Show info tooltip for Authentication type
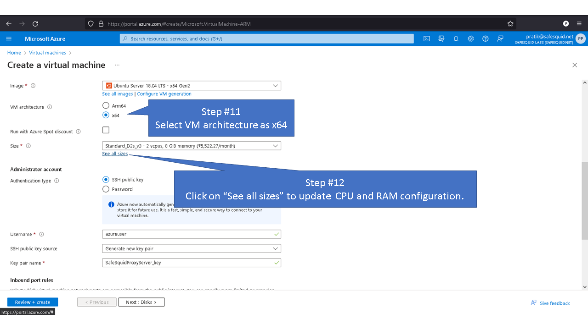 pyautogui.click(x=57, y=181)
